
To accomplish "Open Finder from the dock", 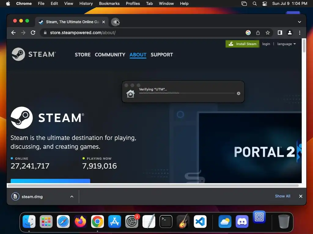I will click(29, 222).
